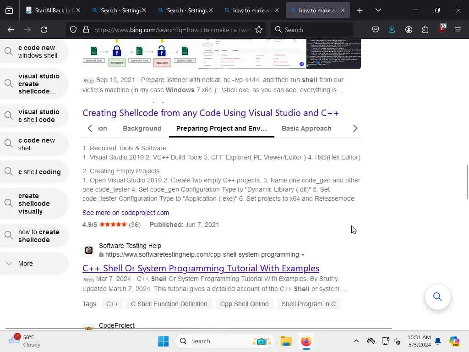Open 'Creating Shellcode from any Code' result

tap(211, 113)
